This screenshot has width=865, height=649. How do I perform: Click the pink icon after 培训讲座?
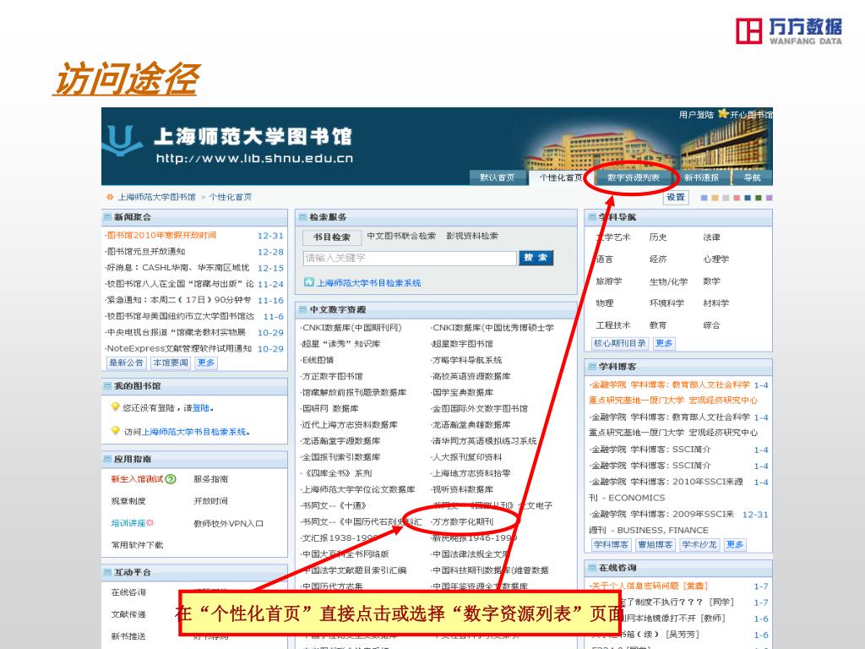click(150, 522)
